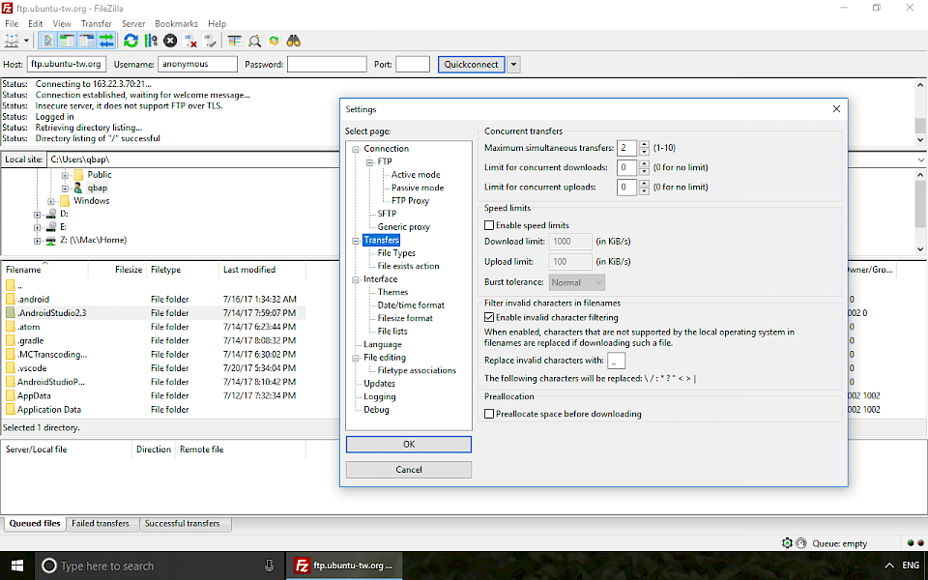Toggle synchronized browsing icon
928x580 pixels.
pyautogui.click(x=274, y=41)
